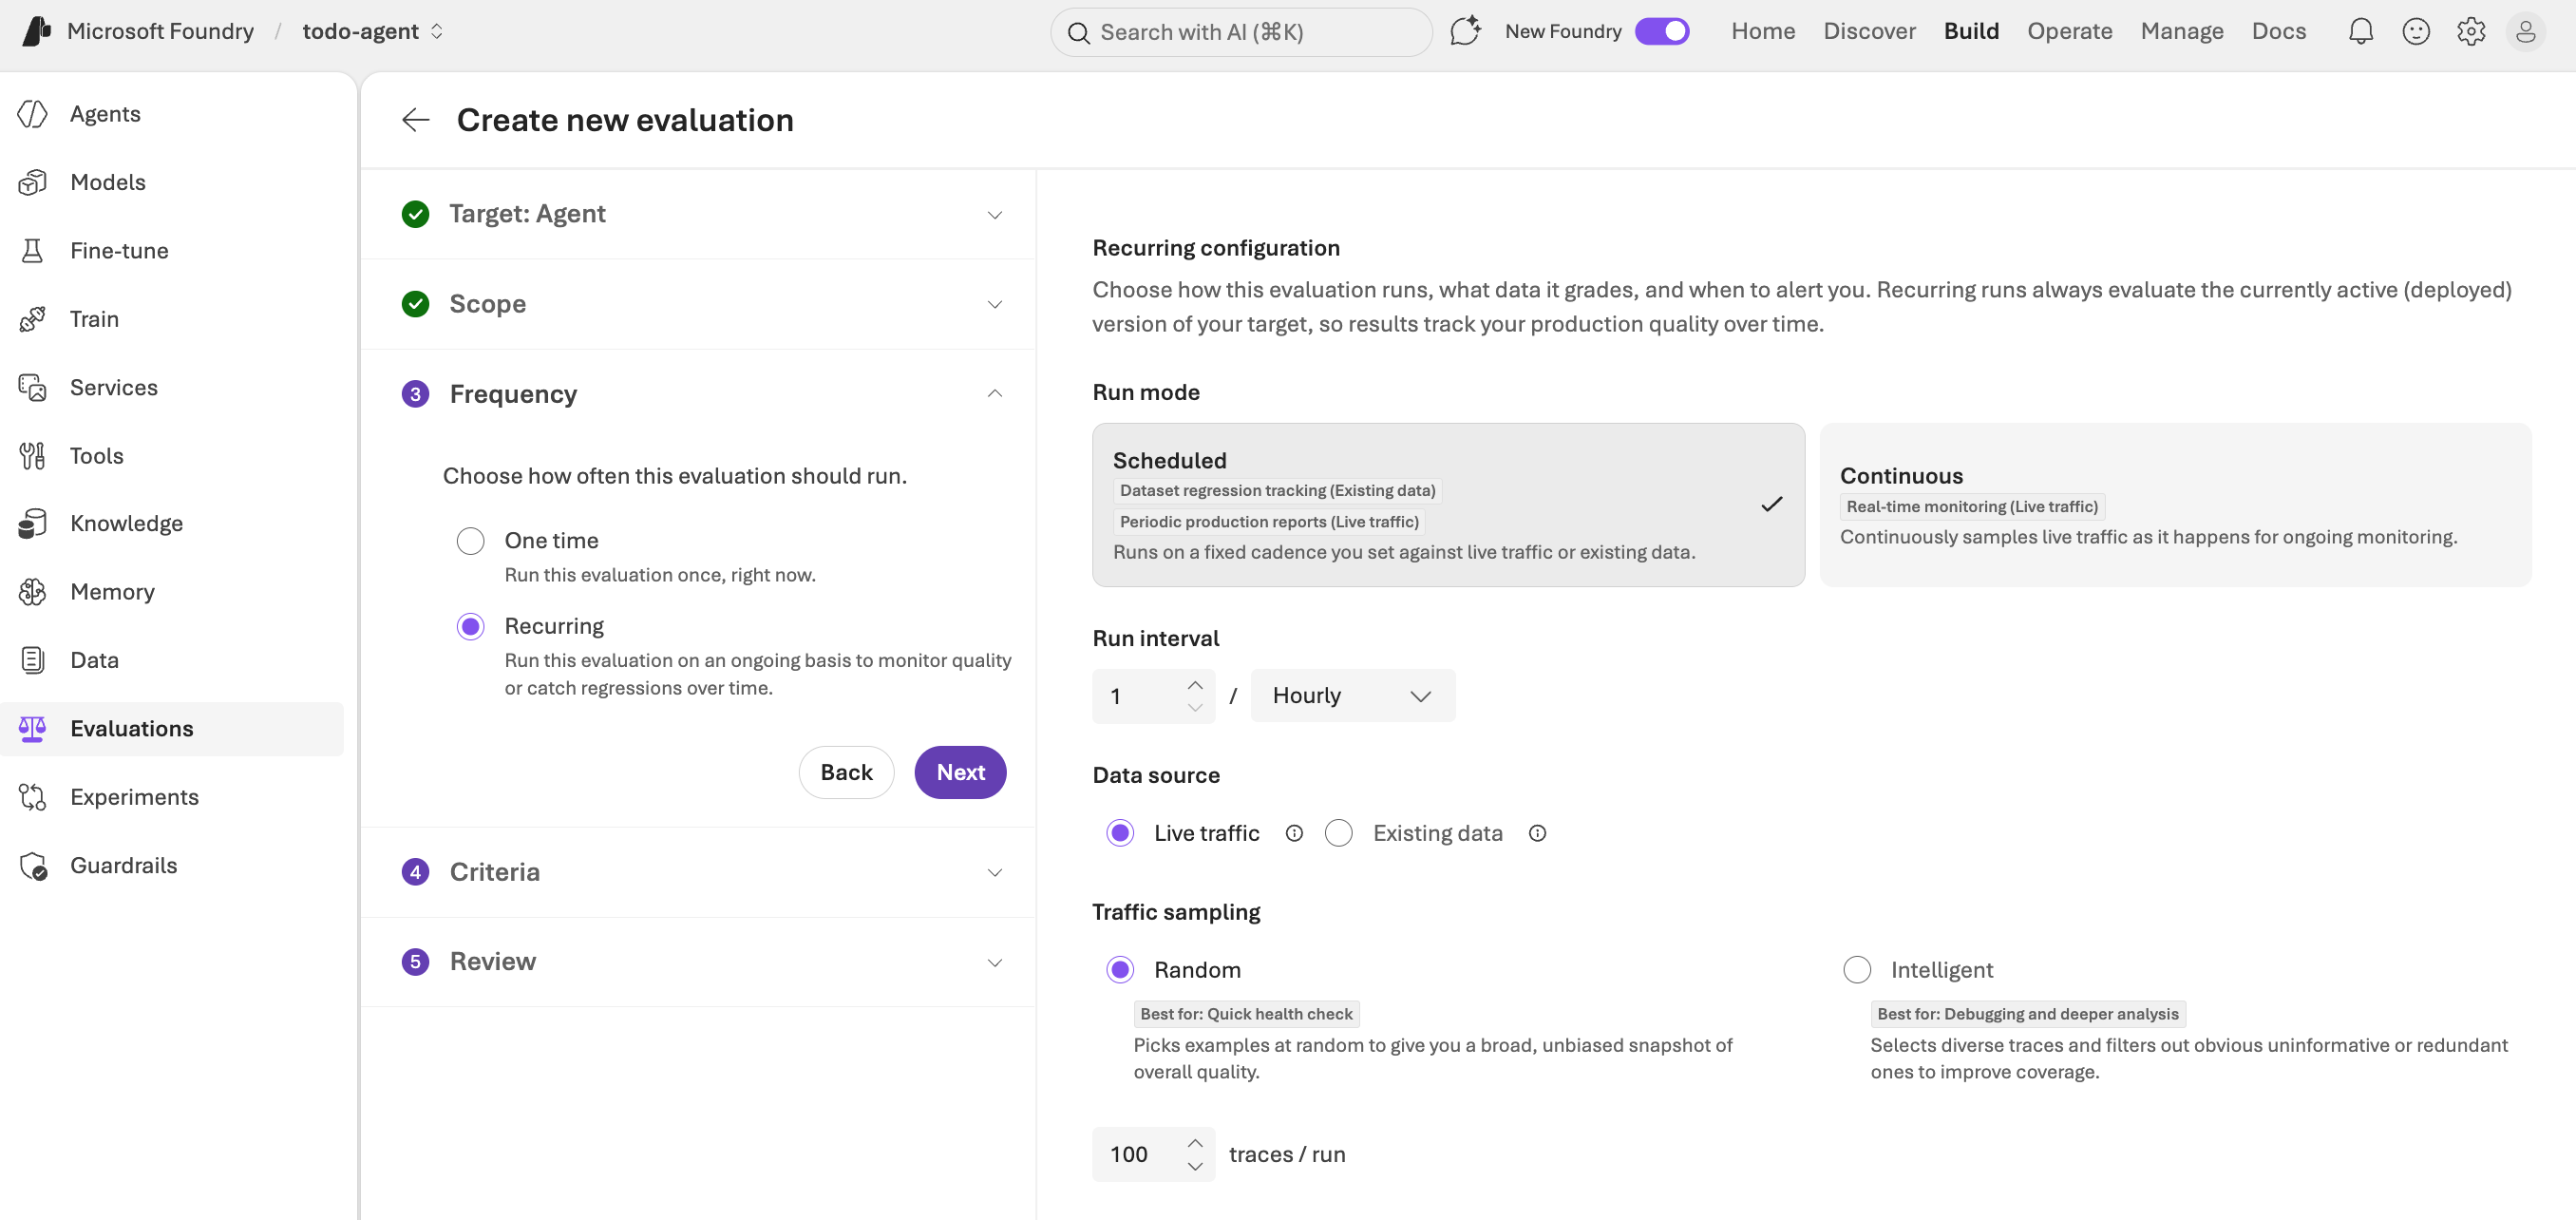Viewport: 2576px width, 1220px height.
Task: Expand the Review section chevron
Action: coord(994,962)
